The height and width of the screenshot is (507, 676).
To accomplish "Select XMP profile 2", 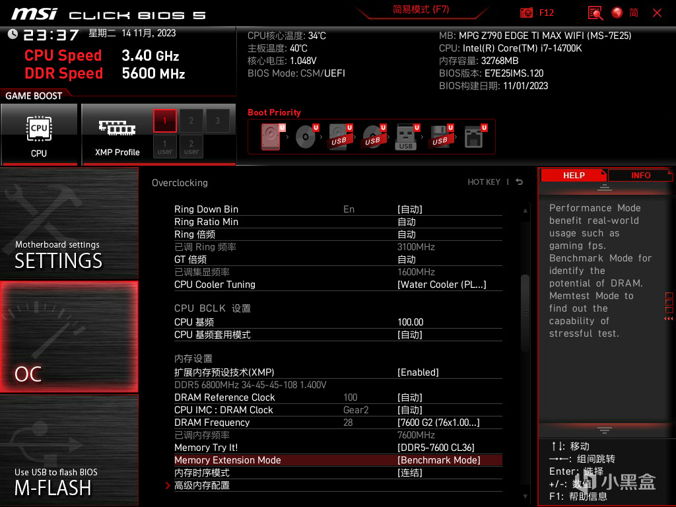I will click(x=191, y=121).
